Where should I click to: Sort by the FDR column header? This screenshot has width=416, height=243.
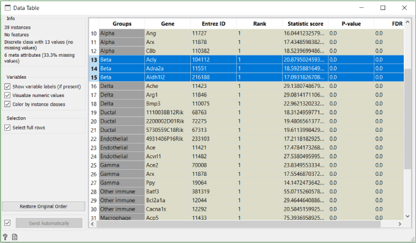389,24
